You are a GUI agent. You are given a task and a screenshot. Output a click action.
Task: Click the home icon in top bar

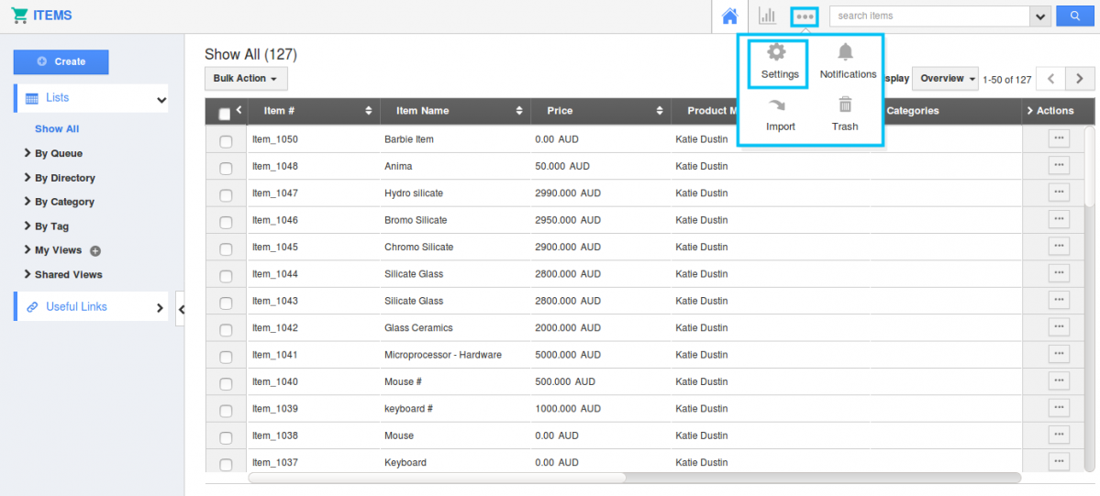click(729, 17)
